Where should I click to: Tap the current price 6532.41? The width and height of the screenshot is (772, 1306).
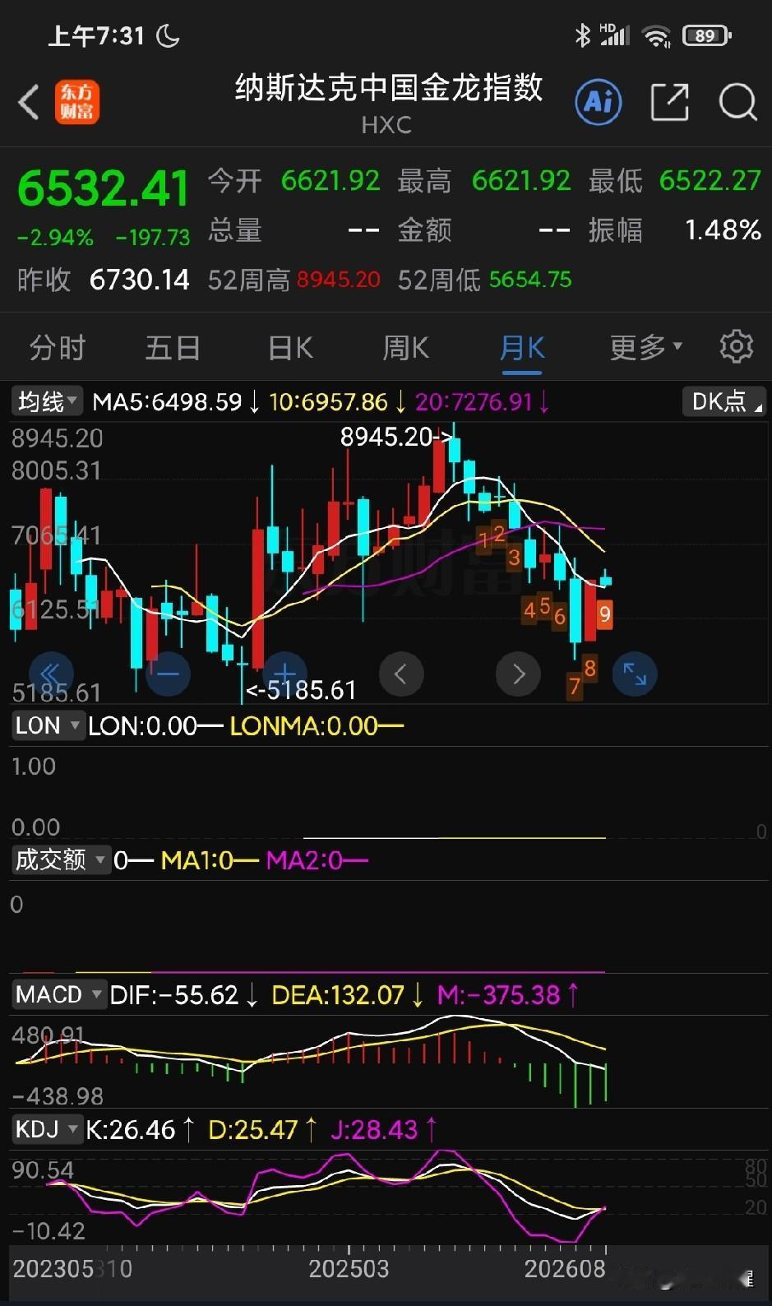tap(103, 188)
